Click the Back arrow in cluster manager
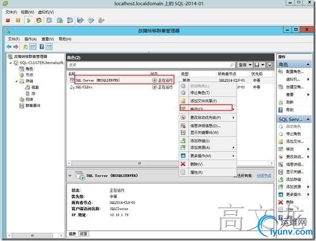 [x=9, y=46]
